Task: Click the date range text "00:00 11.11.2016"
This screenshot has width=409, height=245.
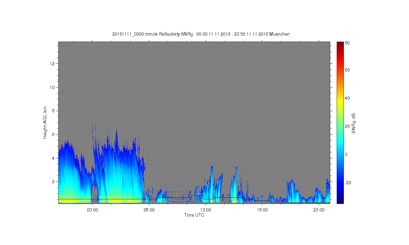Action: point(213,34)
